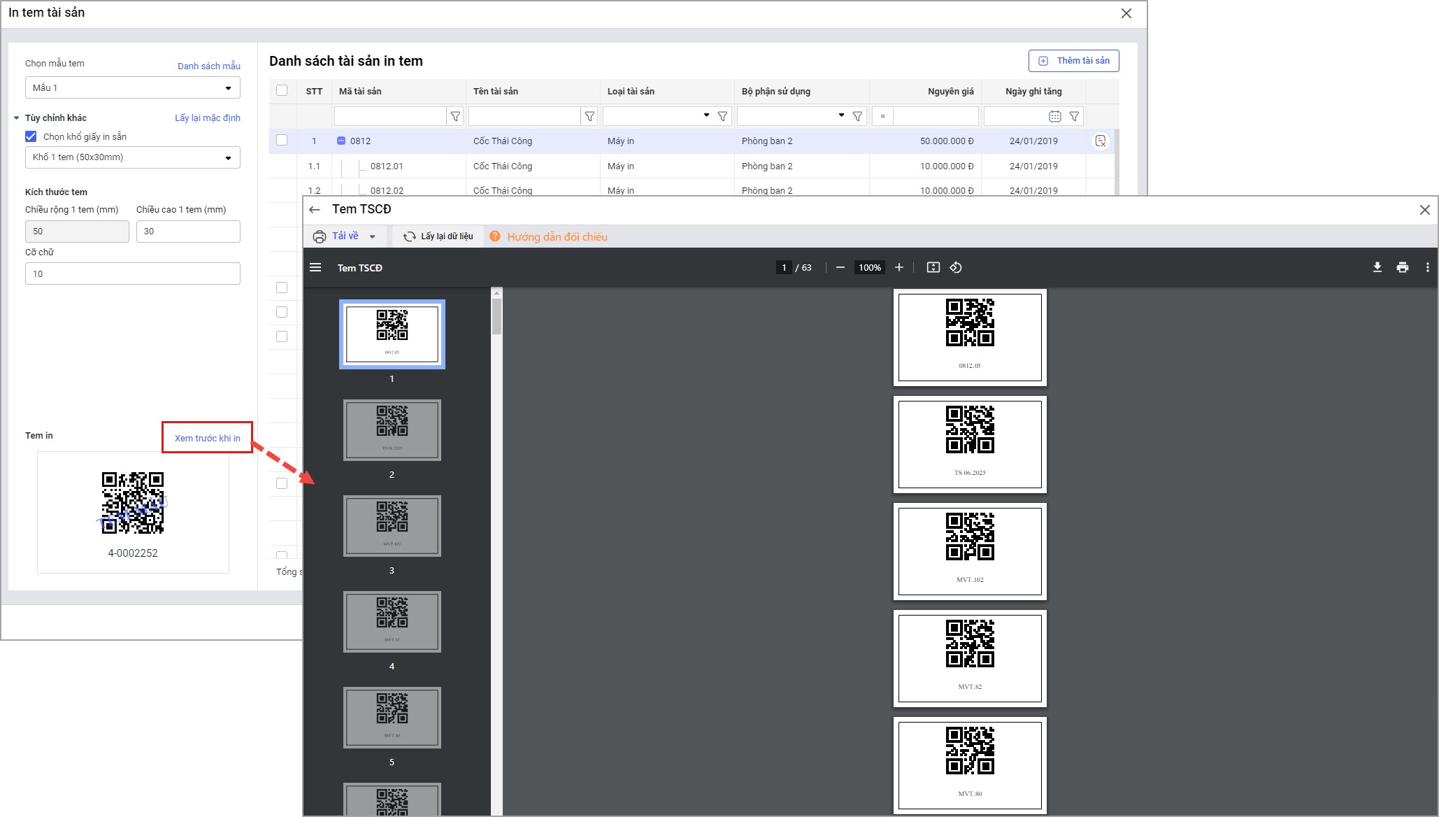Zoom out with the minus icon
This screenshot has width=1439, height=817.
[840, 268]
